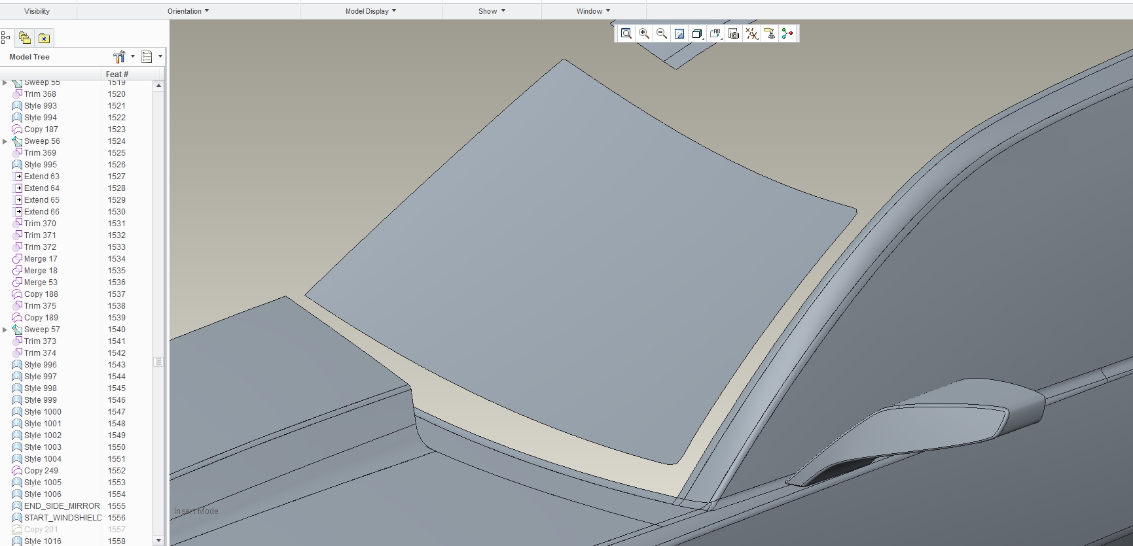Screen dimensions: 1133x546
Task: Click the Visibility group label
Action: (37, 11)
